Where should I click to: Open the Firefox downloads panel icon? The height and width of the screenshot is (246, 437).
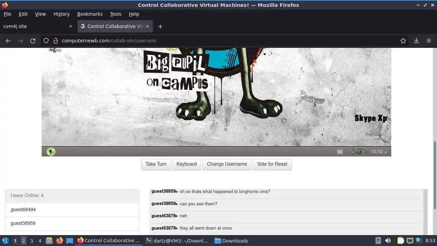(416, 41)
